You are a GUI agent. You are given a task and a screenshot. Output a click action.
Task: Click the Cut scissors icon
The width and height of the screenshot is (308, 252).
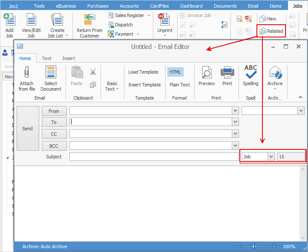[x=93, y=72]
